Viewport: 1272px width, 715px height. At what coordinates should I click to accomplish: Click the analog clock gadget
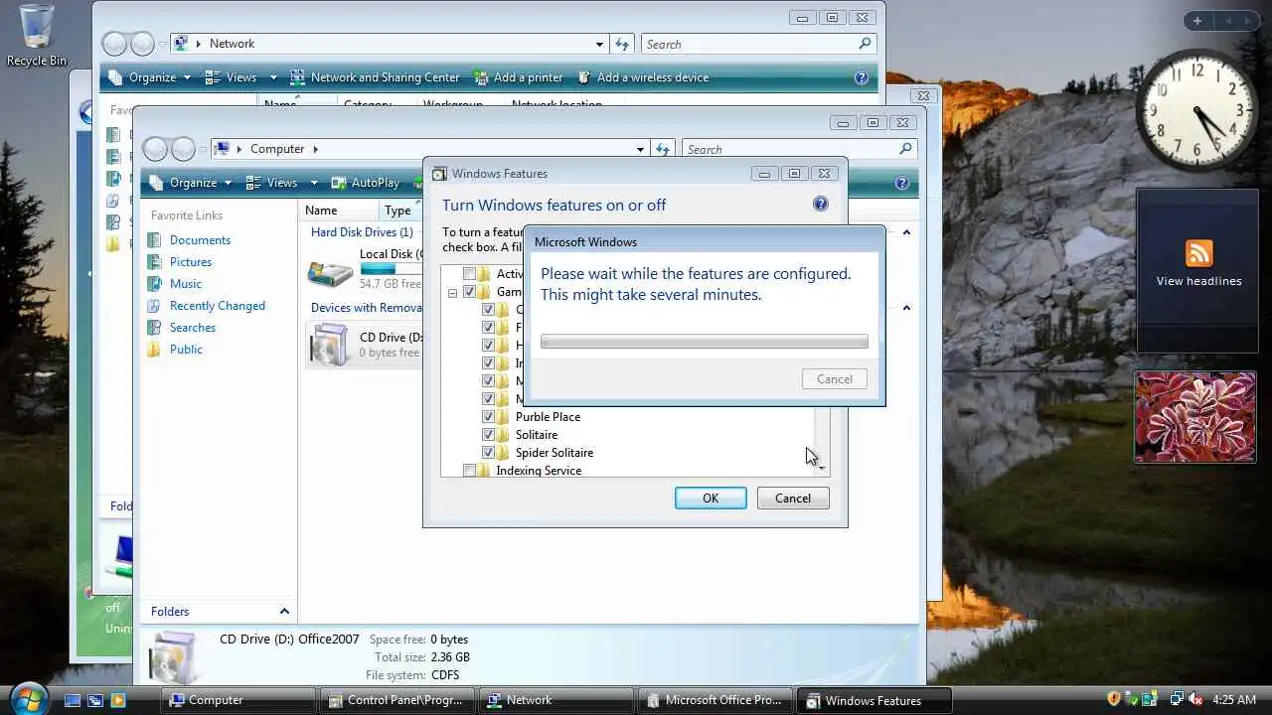[x=1196, y=109]
